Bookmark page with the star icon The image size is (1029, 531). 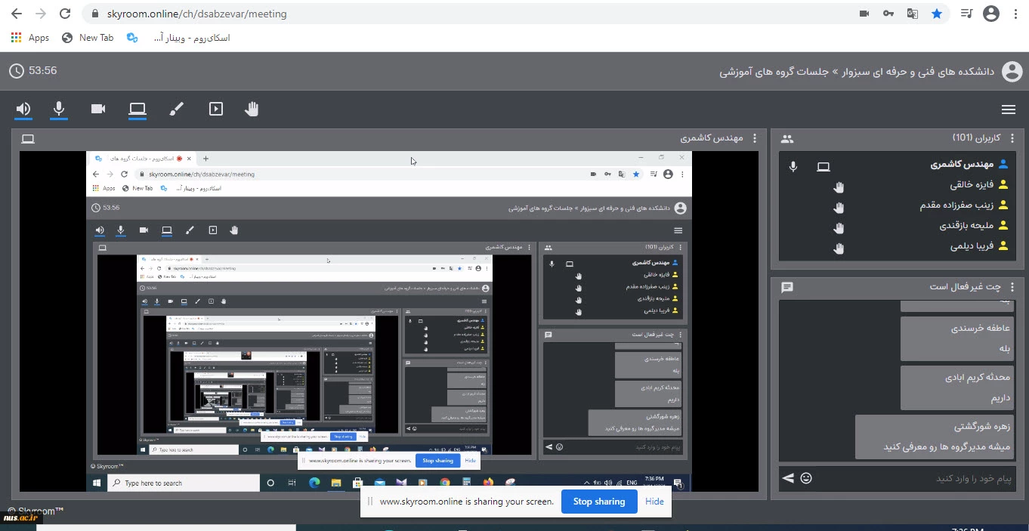pos(937,14)
